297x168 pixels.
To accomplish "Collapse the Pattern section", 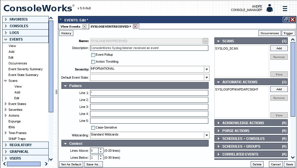I will pyautogui.click(x=65, y=86).
